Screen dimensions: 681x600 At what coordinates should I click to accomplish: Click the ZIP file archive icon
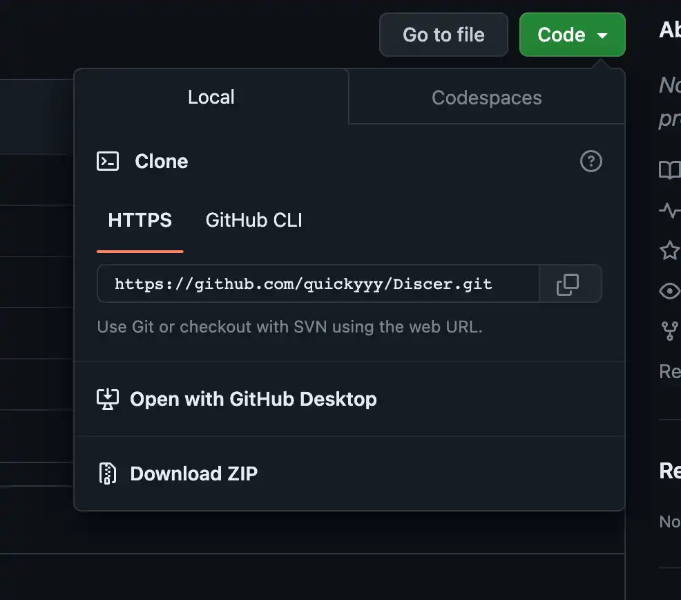(x=107, y=474)
